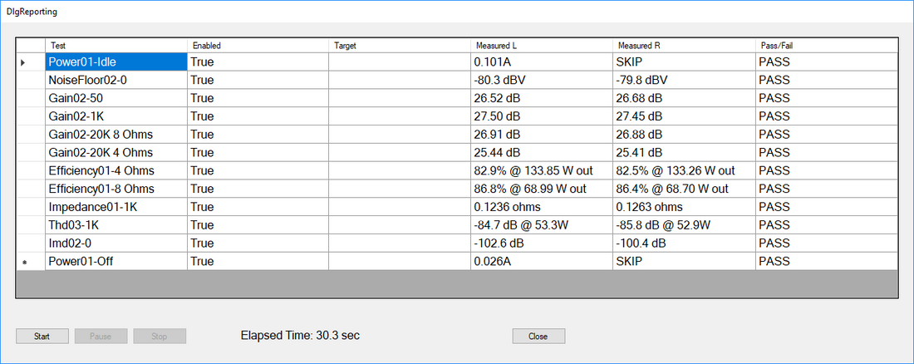Click the Target column header
Viewport: 914px width, 364px height.
399,46
